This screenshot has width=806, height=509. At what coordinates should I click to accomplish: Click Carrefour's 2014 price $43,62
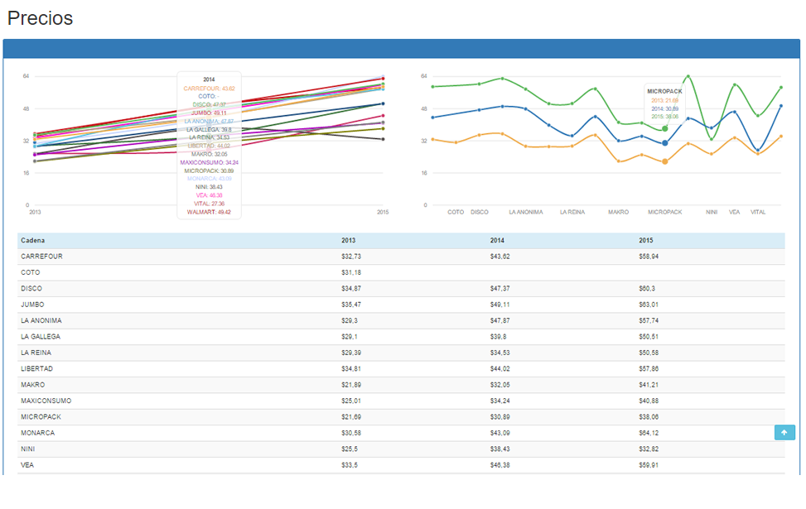tap(500, 257)
